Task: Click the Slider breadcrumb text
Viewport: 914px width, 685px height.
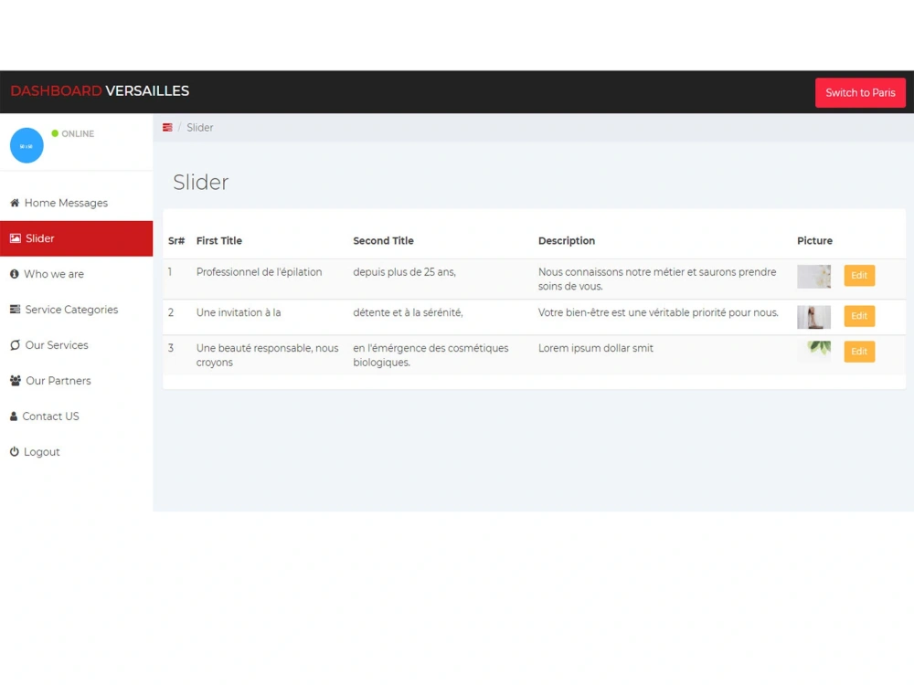Action: pyautogui.click(x=200, y=128)
